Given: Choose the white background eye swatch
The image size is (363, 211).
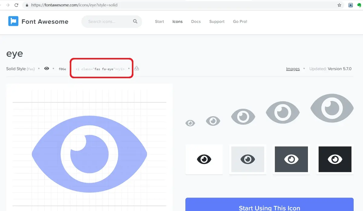Looking at the screenshot, I should pyautogui.click(x=204, y=159).
